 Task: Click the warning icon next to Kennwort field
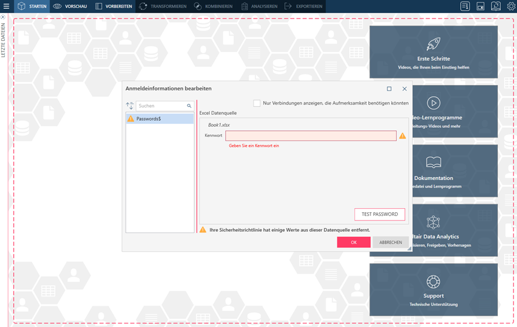(x=402, y=136)
